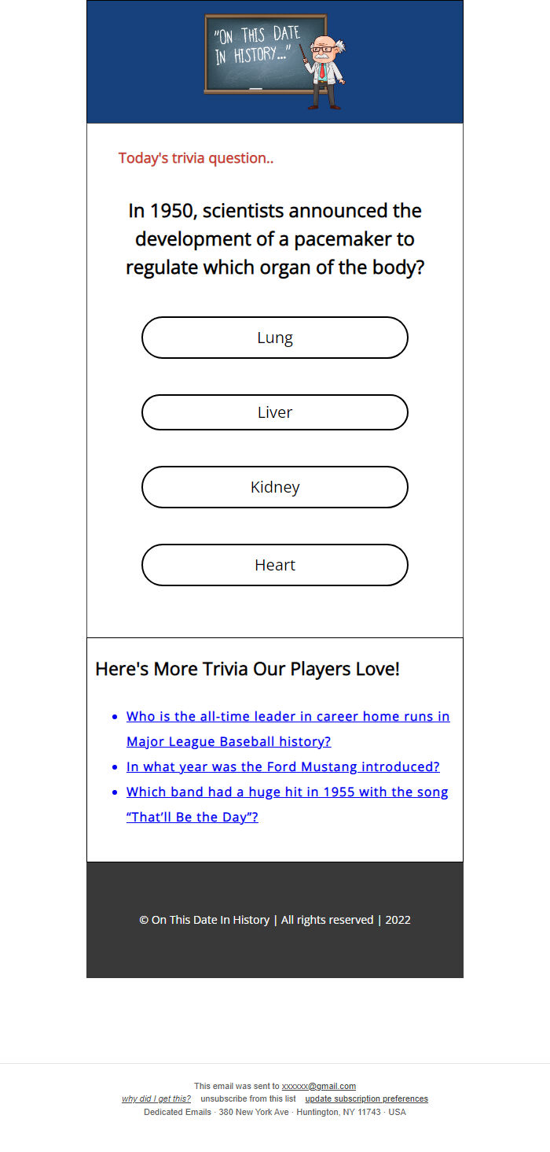The image size is (550, 1152).
Task: Click the red "Today's trivia question.." heading
Action: (196, 158)
